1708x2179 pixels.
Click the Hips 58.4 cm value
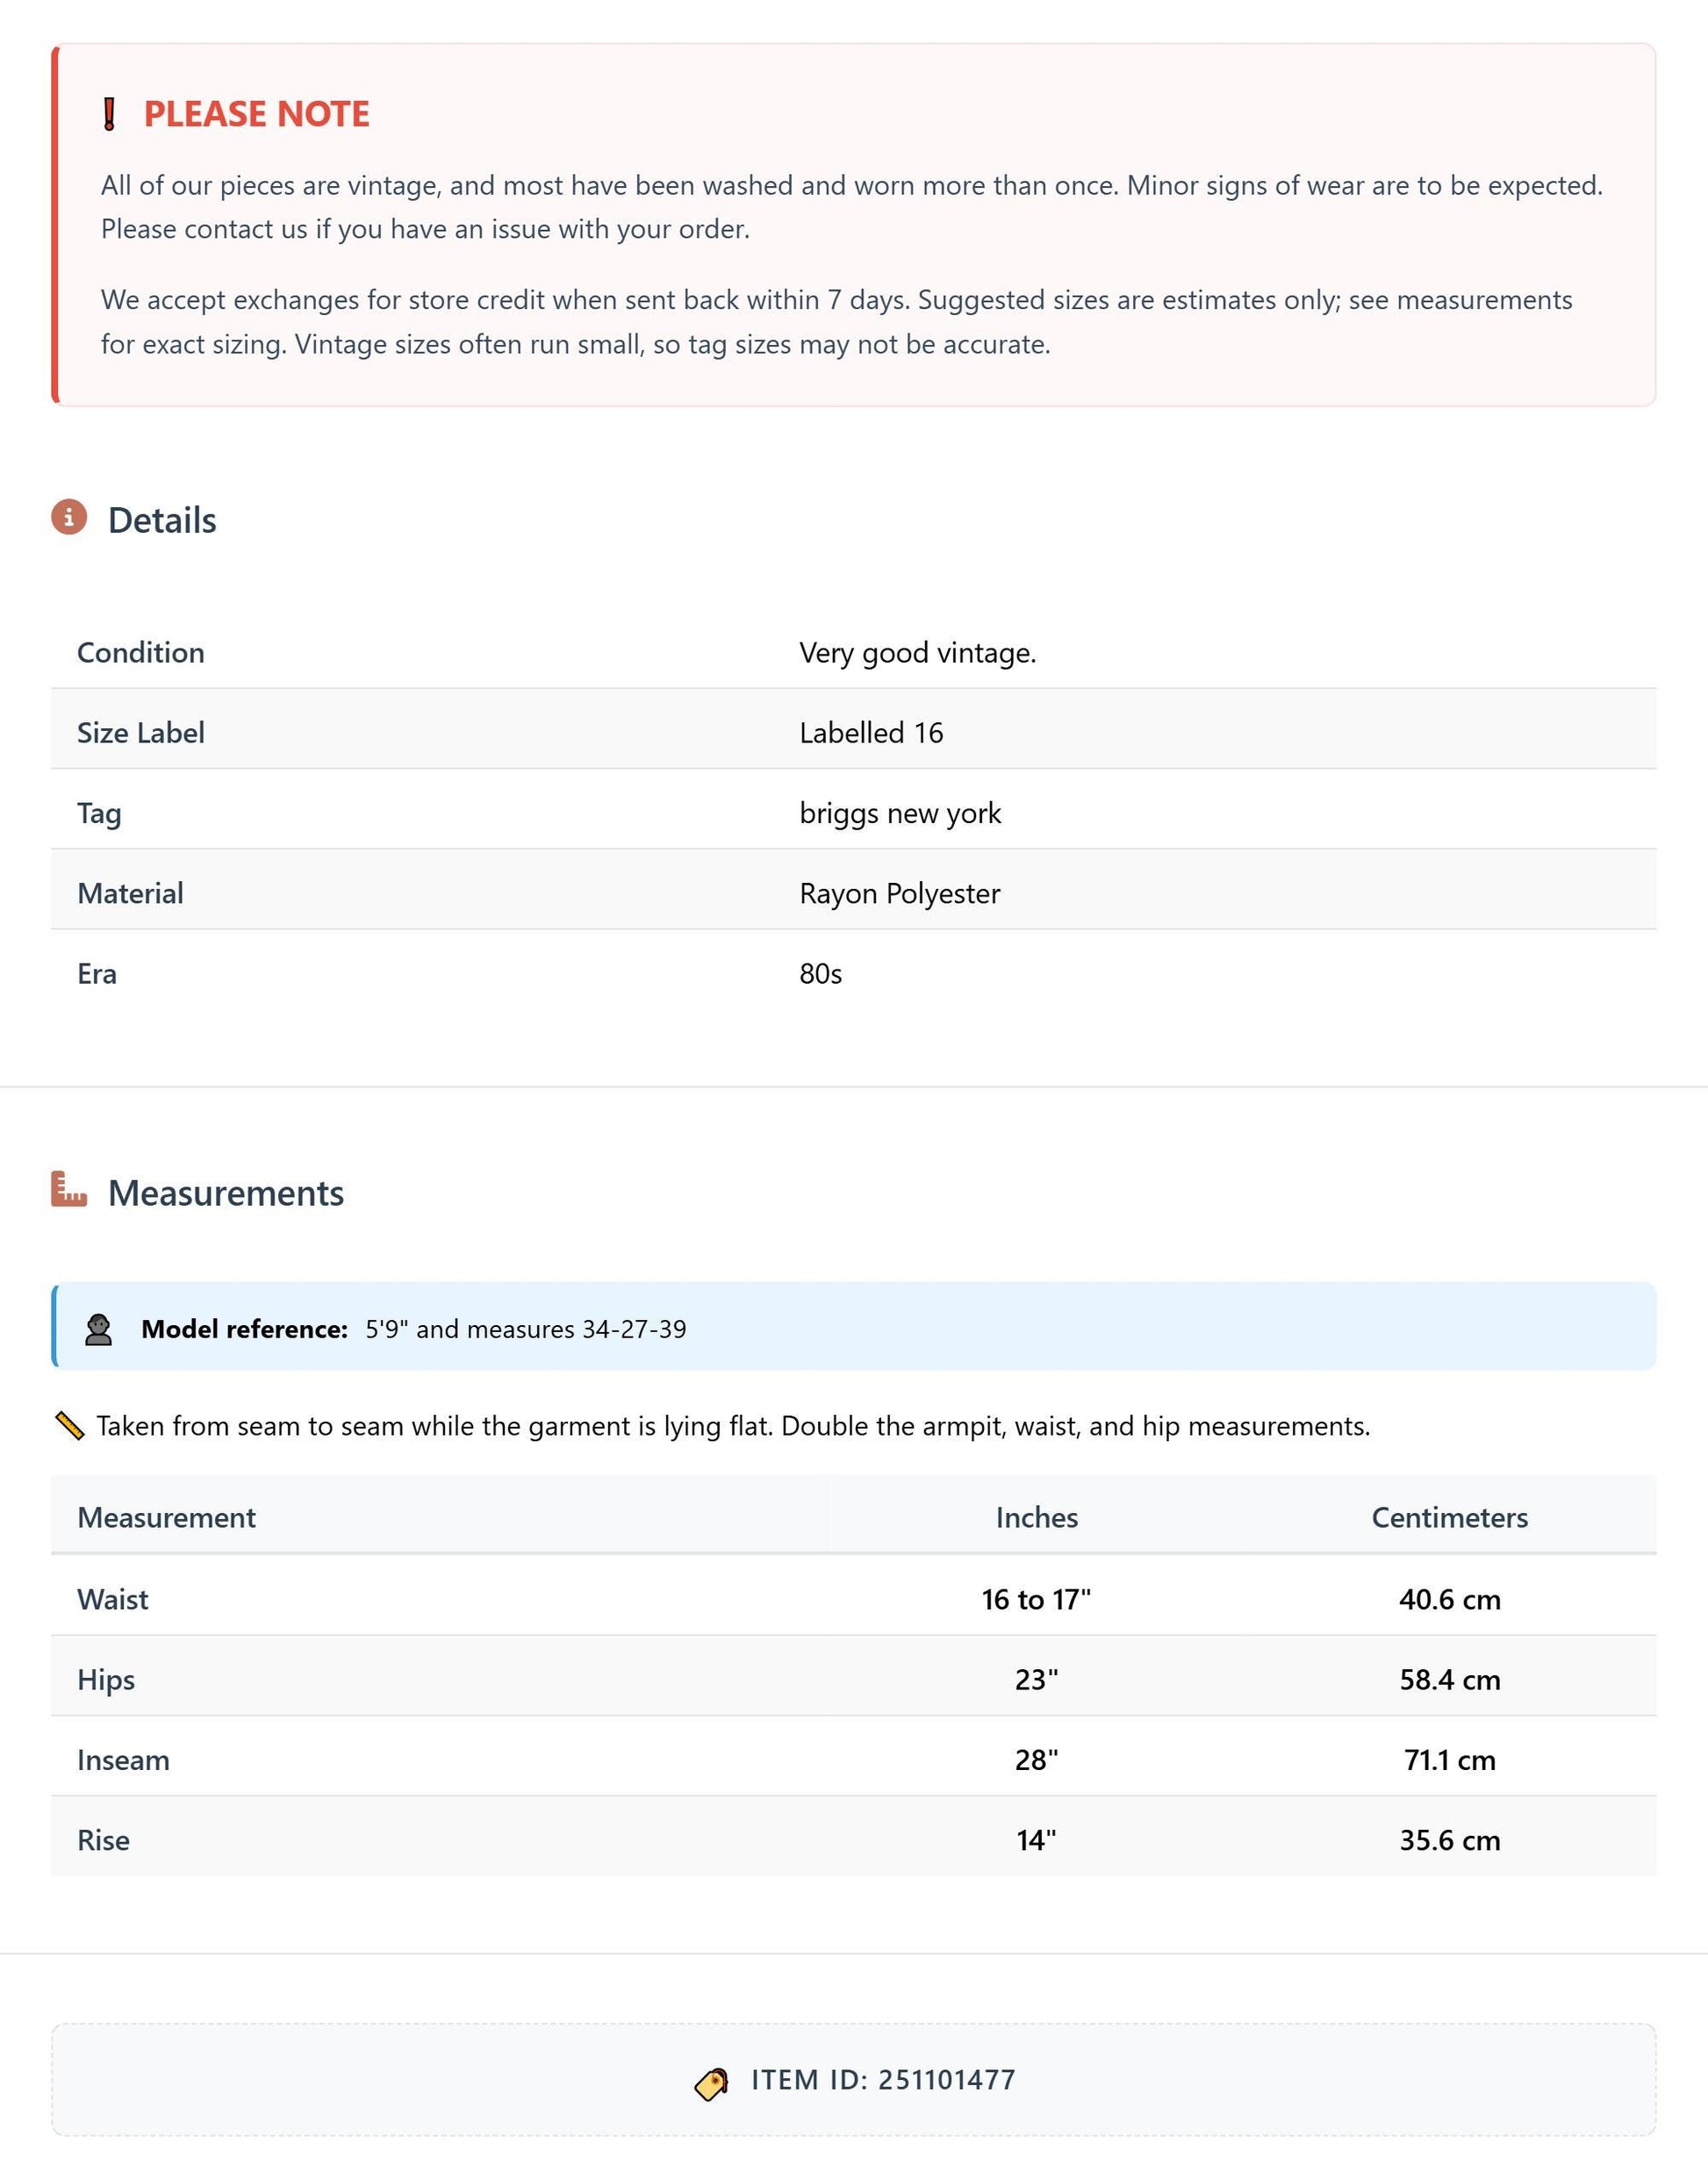tap(1450, 1680)
